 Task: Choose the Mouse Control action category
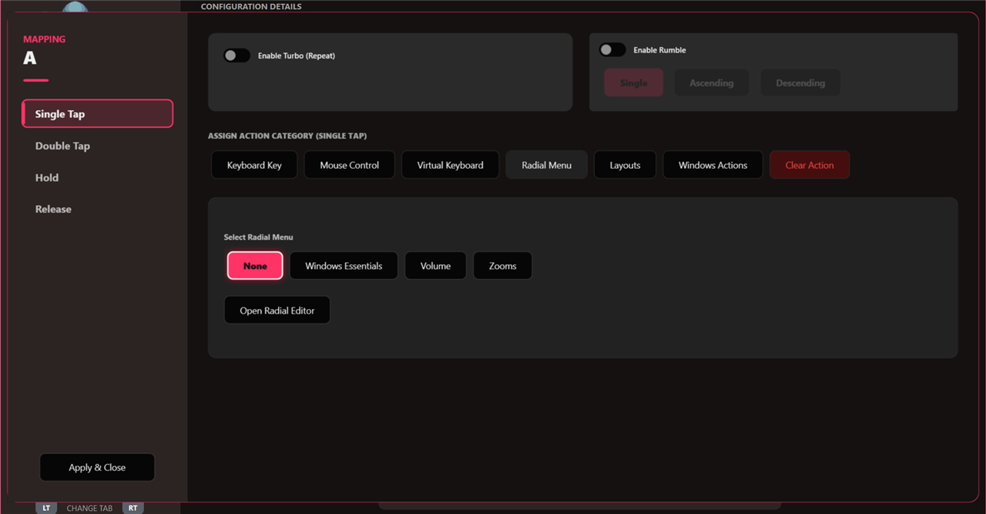(x=350, y=165)
